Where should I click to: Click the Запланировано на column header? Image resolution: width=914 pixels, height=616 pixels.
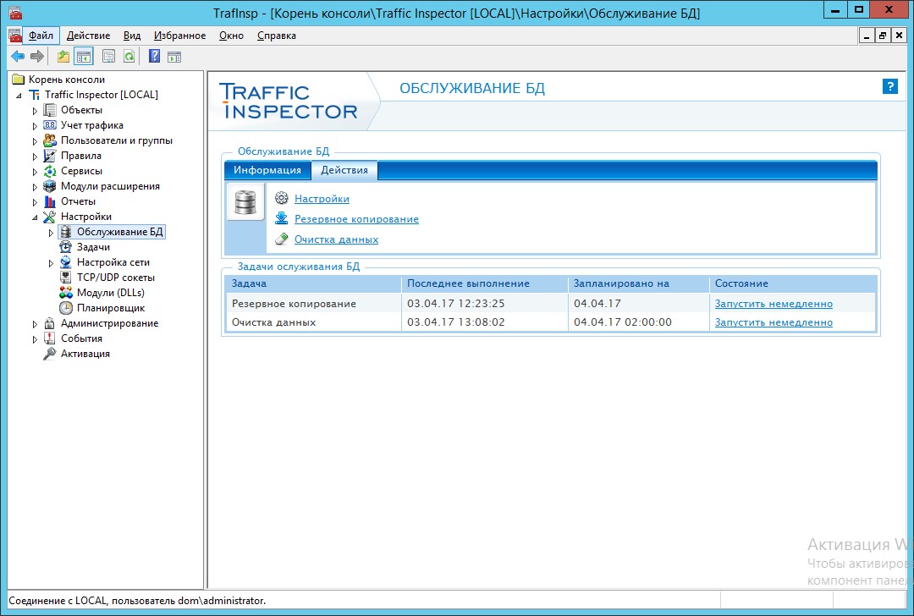coord(638,283)
